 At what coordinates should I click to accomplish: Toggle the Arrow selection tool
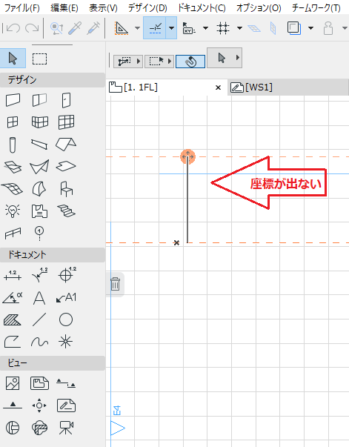pos(13,59)
